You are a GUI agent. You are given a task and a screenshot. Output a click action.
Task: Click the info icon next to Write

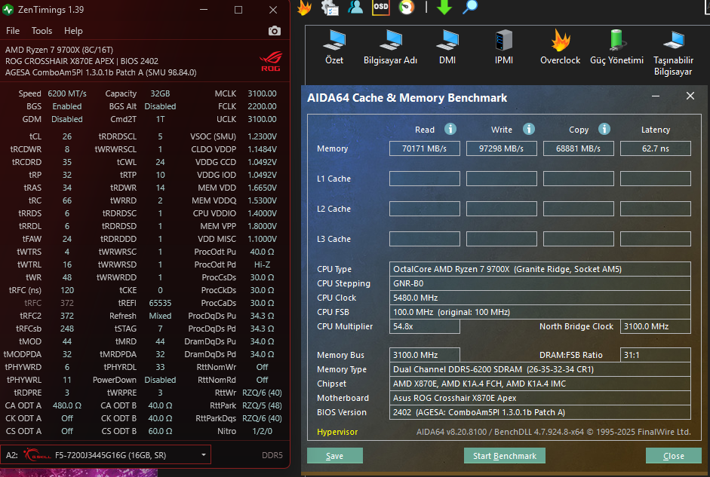[529, 129]
